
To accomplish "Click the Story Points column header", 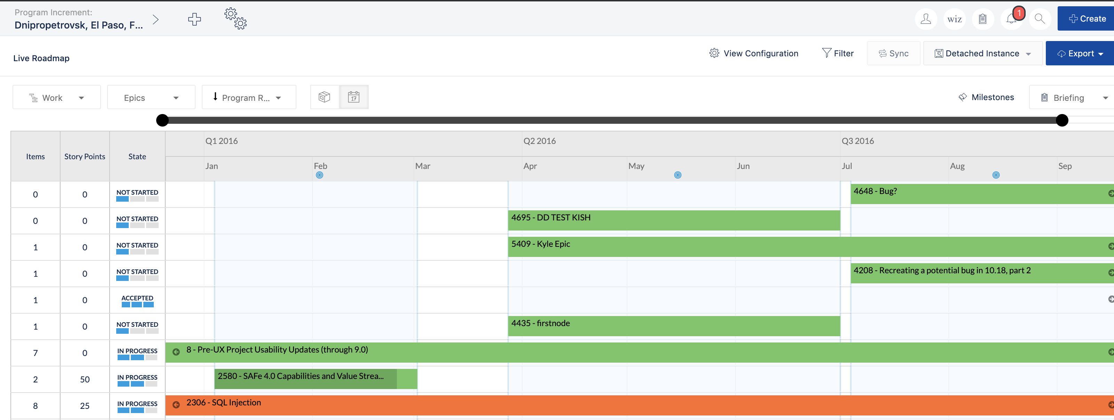I will point(85,156).
